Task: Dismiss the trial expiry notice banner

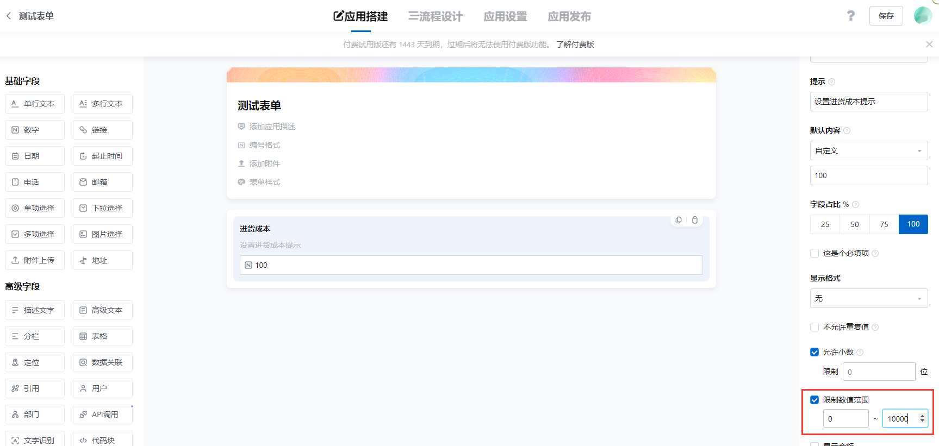Action: 929,45
